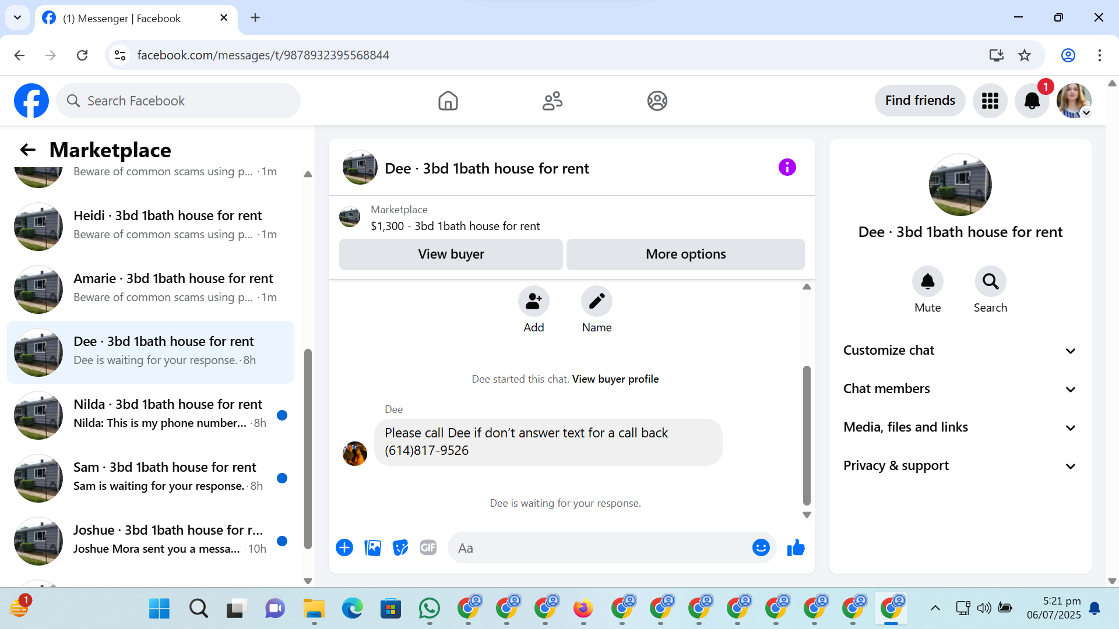Screen dimensions: 1119x629
Task: Open the Facebook menu grid icon
Action: coord(990,101)
